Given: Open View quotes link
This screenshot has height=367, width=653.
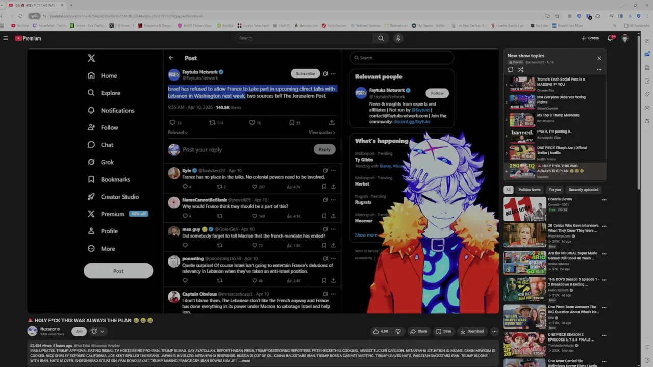Looking at the screenshot, I should (322, 133).
